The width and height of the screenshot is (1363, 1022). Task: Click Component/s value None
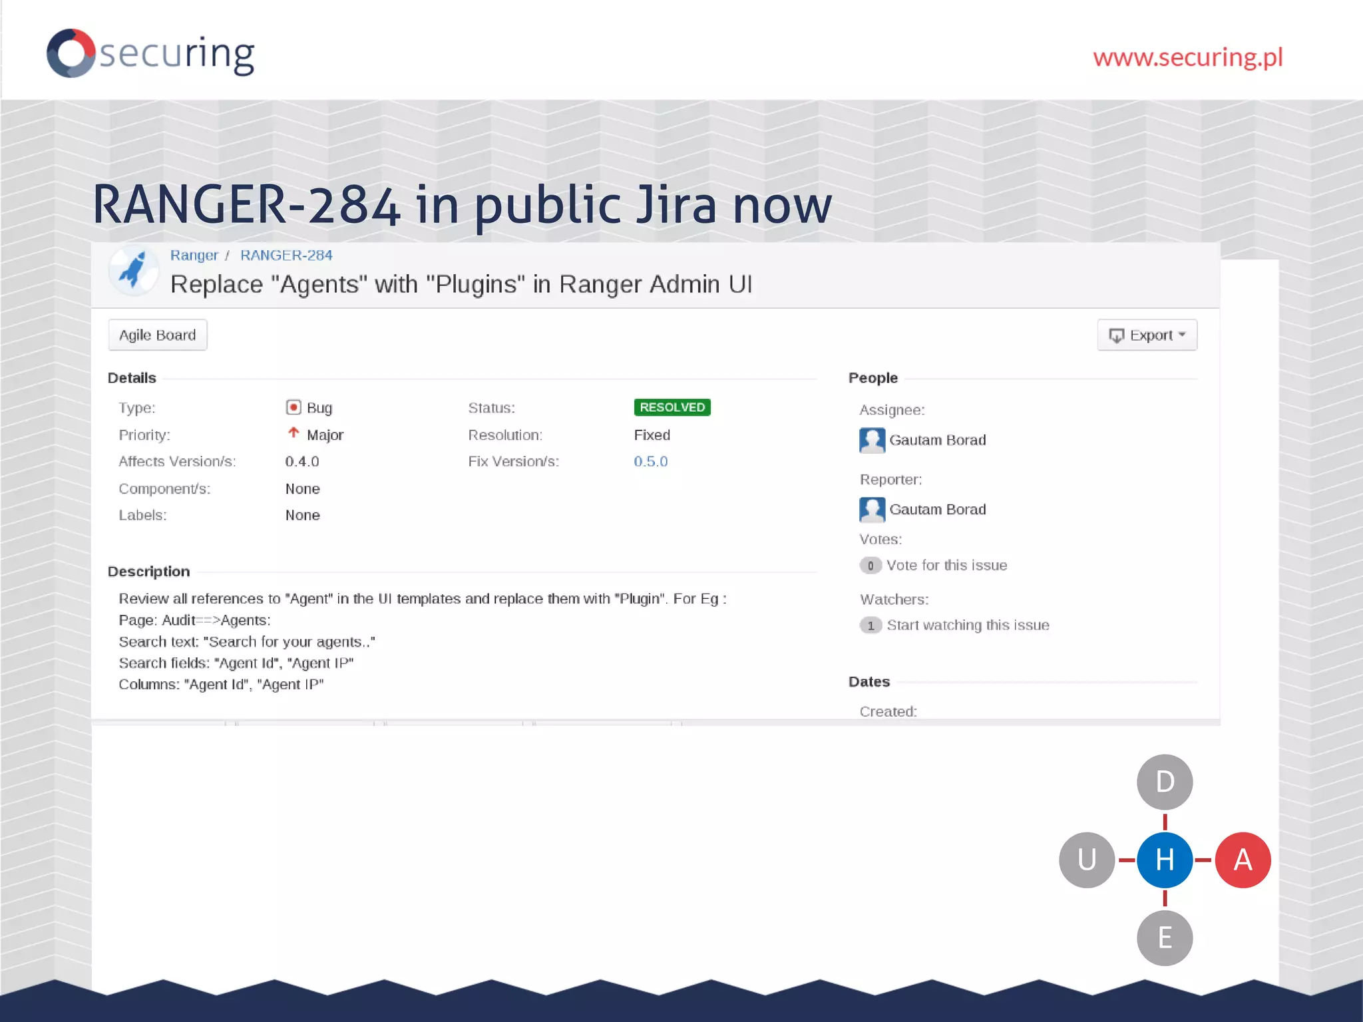click(303, 489)
